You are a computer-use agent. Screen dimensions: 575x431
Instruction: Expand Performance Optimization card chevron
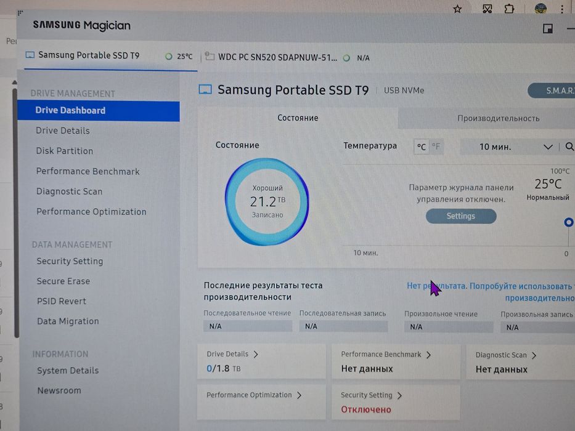tap(300, 395)
